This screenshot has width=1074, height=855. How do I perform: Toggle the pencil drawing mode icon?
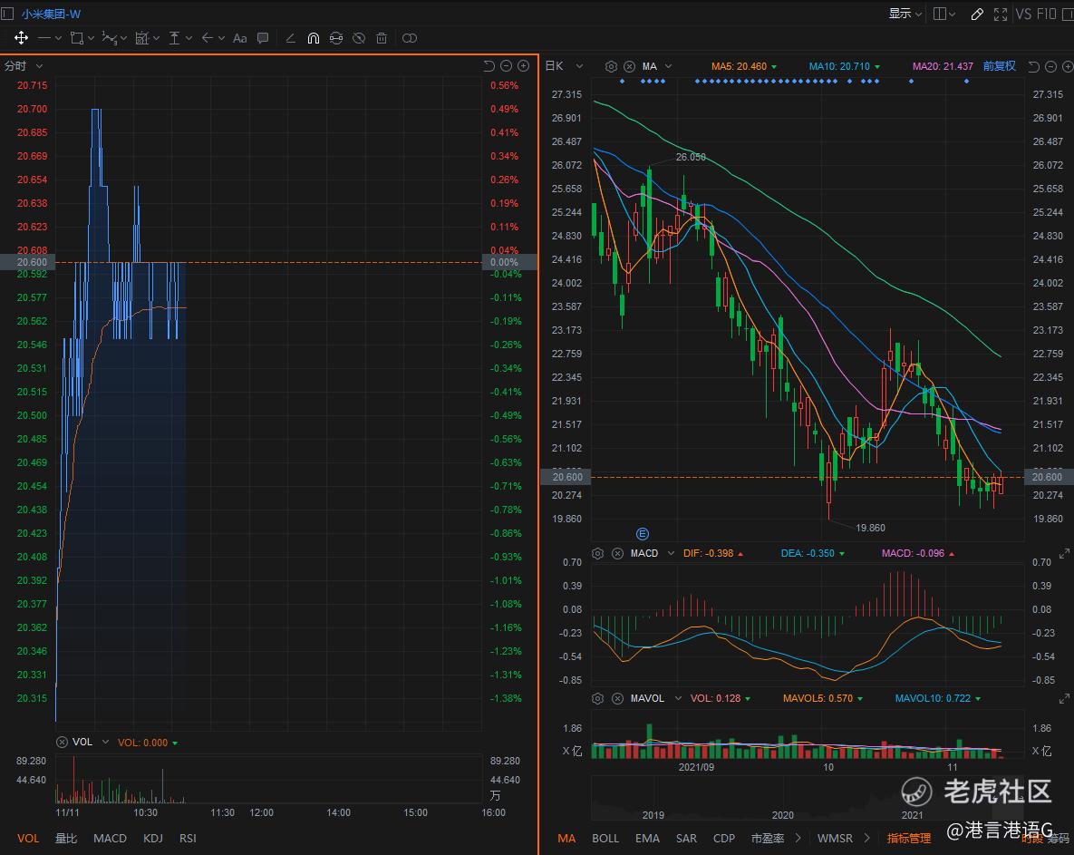(x=977, y=14)
